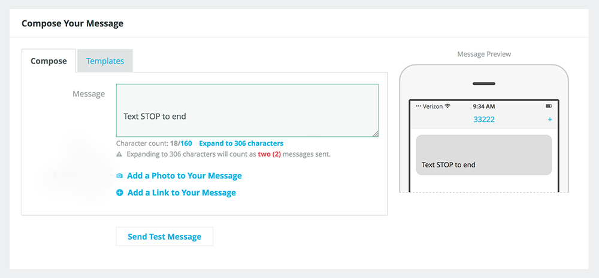Viewport: 599px width, 278px height.
Task: Tap the blue plus icon in phone preview header
Action: (x=550, y=120)
